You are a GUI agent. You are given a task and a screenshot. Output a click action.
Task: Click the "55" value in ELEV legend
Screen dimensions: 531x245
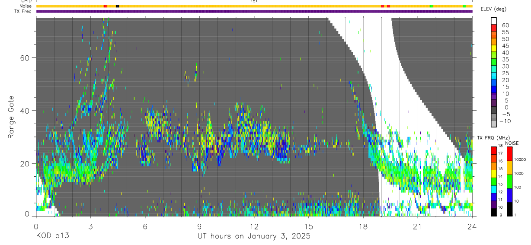(x=505, y=32)
